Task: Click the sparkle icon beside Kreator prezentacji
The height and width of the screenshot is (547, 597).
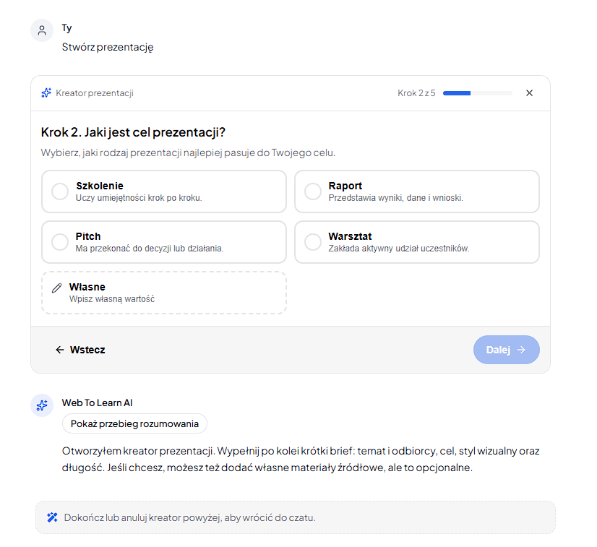Action: [x=46, y=93]
